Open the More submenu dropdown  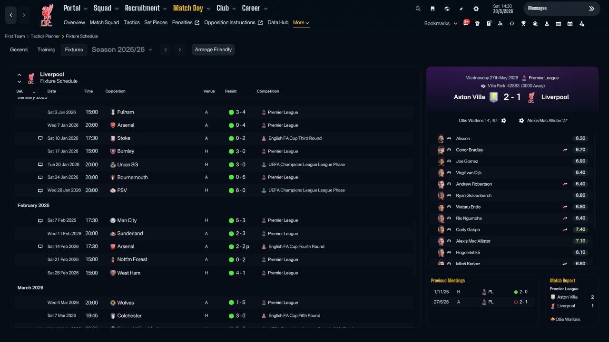click(301, 22)
